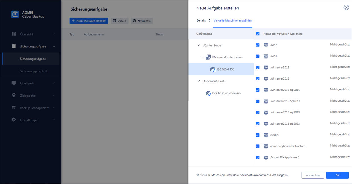Click the localhost.localdomain host icon

[208, 93]
